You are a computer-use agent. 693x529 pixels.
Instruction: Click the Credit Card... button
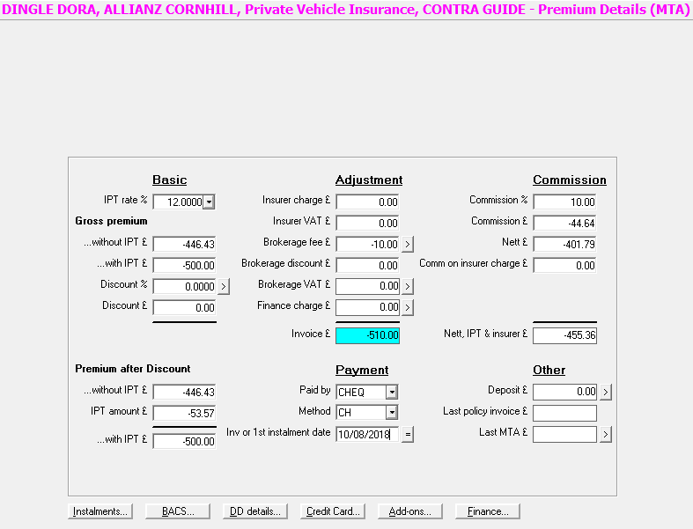[x=333, y=511]
